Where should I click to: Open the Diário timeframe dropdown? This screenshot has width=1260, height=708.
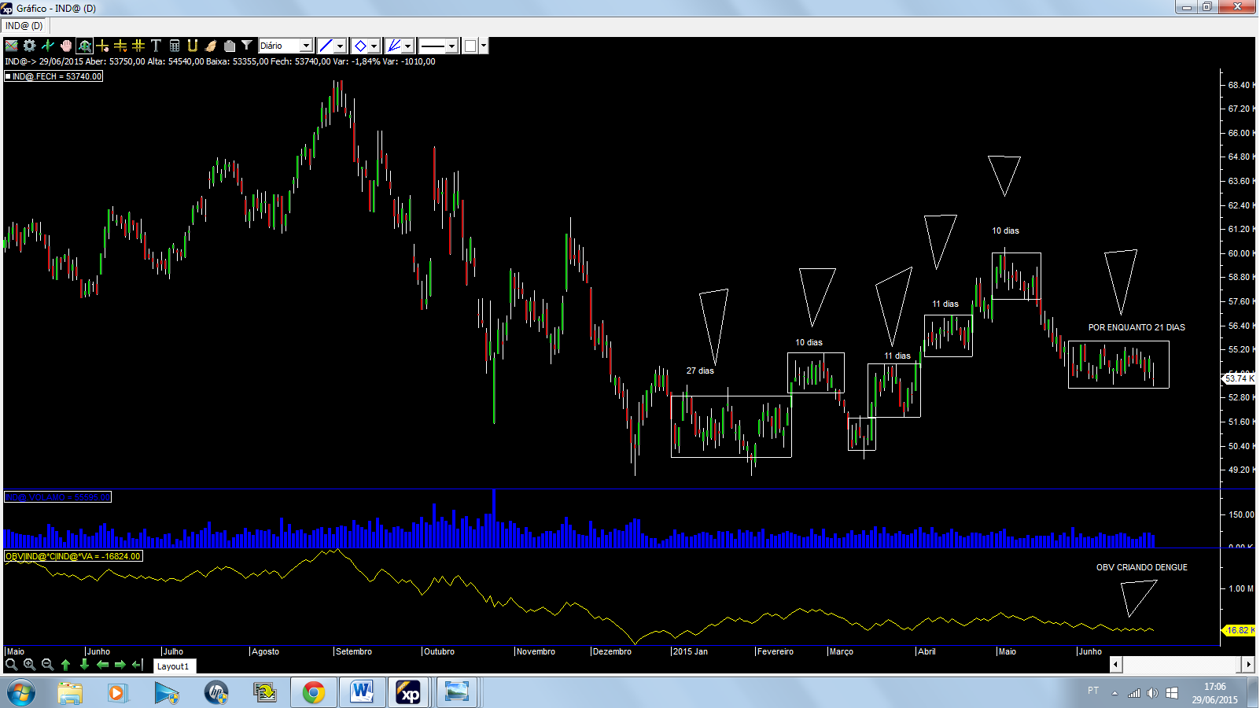pos(286,46)
